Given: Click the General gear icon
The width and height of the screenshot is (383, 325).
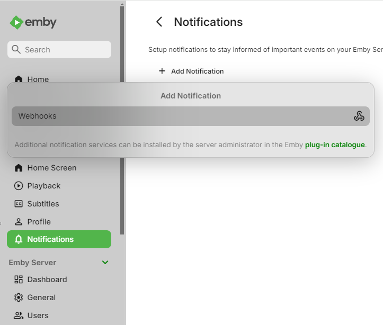Looking at the screenshot, I should click(19, 297).
